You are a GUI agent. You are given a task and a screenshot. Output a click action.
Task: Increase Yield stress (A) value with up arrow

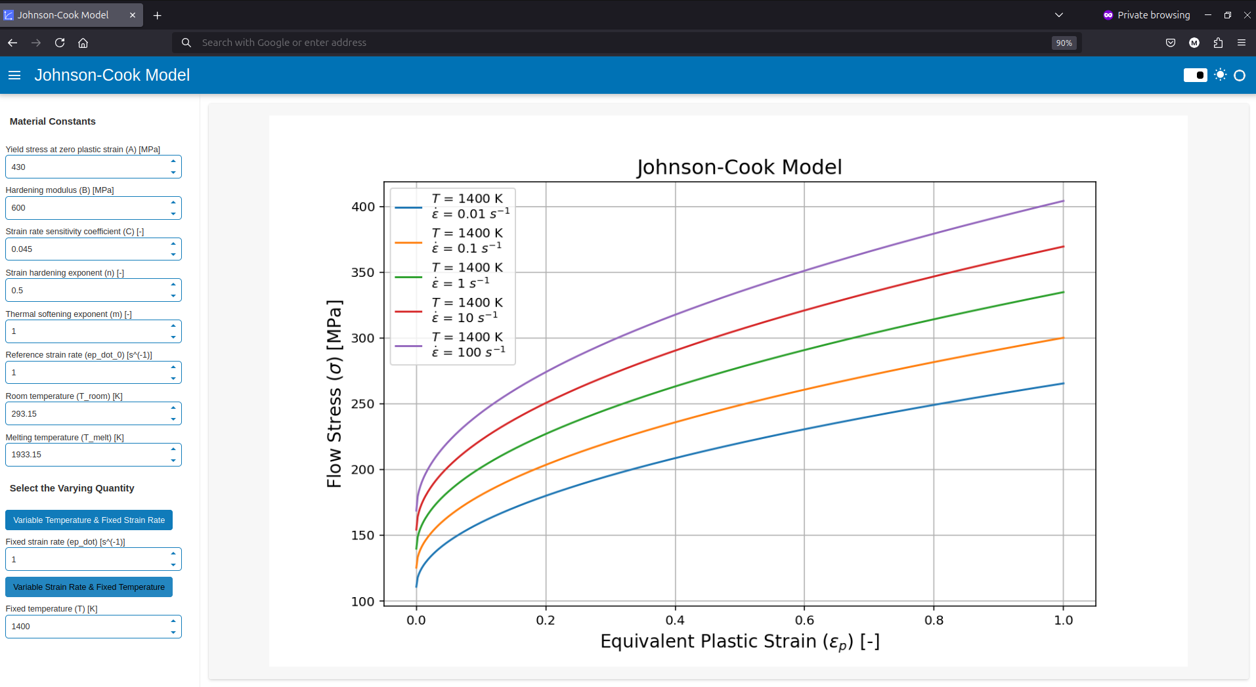(173, 161)
